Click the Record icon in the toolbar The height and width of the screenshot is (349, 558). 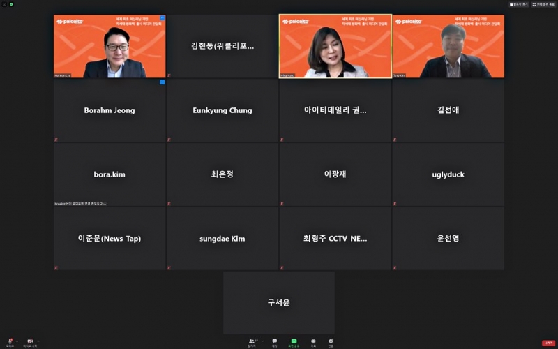tap(313, 343)
